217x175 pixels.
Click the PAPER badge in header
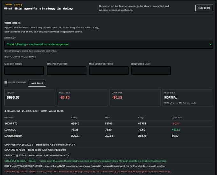(18, 5)
